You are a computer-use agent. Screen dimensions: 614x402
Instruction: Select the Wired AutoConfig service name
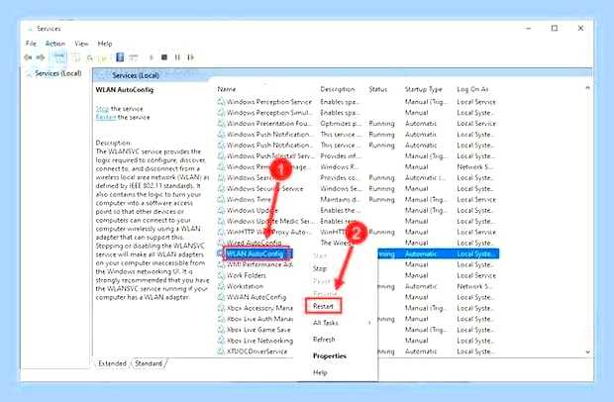click(x=254, y=243)
